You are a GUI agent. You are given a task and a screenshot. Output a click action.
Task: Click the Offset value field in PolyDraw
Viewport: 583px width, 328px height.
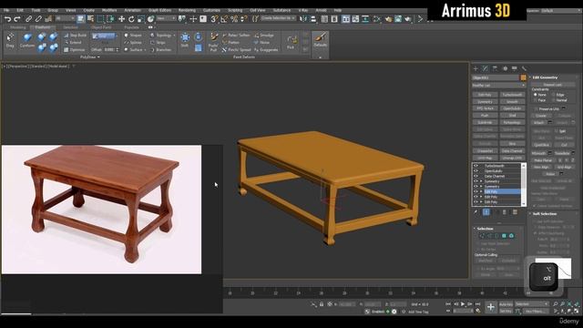[x=109, y=50]
